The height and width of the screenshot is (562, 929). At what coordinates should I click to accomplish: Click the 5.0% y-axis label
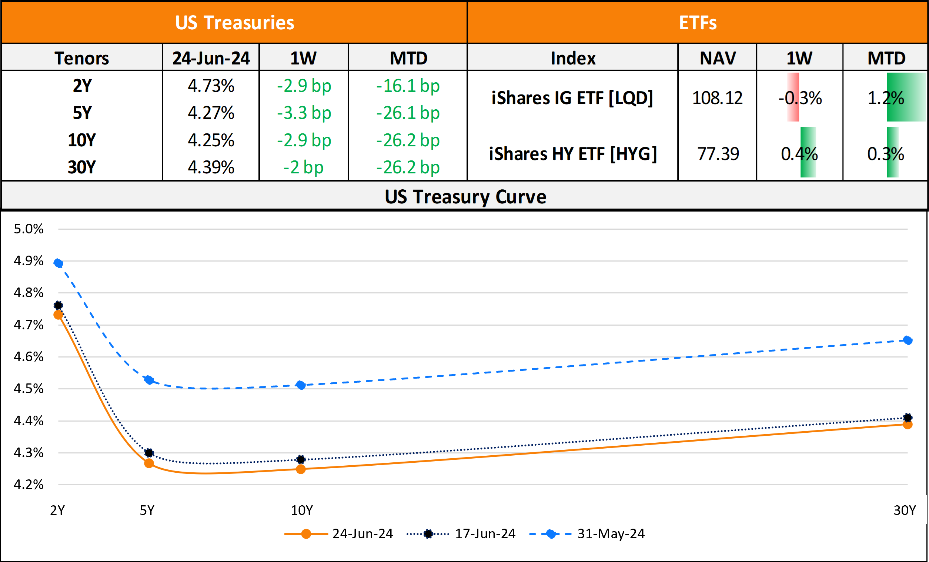point(29,229)
